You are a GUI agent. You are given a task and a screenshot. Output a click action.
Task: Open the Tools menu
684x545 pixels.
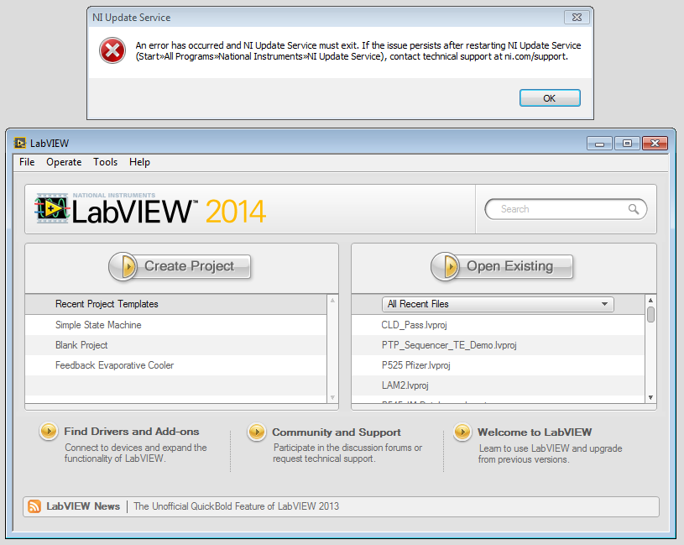[x=105, y=162]
